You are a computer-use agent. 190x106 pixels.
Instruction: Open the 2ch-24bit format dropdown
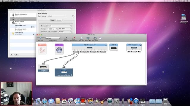[65, 29]
